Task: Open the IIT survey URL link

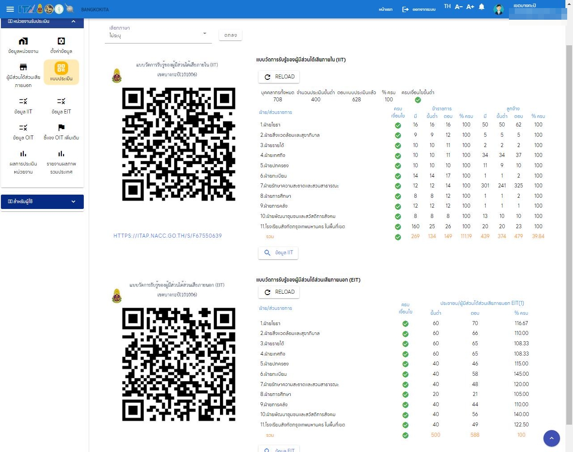Action: [x=168, y=236]
